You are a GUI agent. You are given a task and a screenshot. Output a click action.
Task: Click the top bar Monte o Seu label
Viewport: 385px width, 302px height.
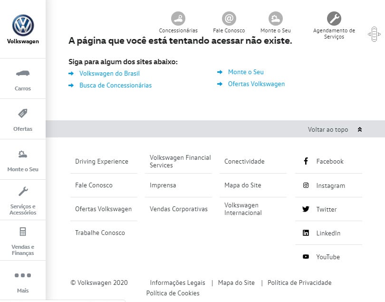(x=276, y=30)
